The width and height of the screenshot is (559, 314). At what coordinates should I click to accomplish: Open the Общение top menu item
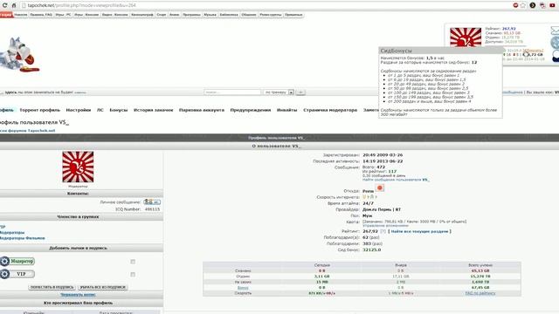pos(248,15)
